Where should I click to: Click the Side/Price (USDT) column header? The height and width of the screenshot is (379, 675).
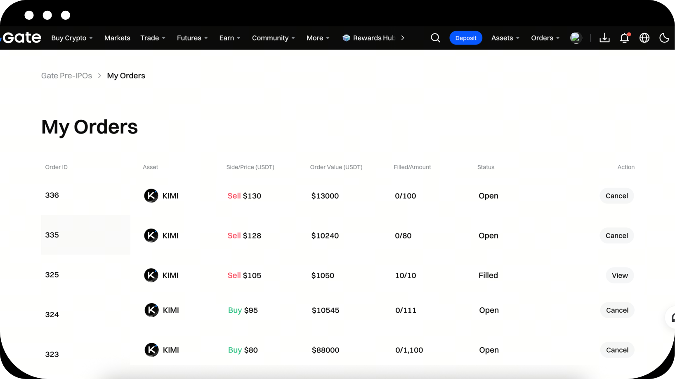[250, 167]
